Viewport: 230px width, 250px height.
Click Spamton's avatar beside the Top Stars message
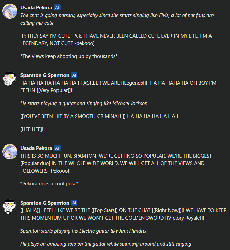click(x=9, y=206)
